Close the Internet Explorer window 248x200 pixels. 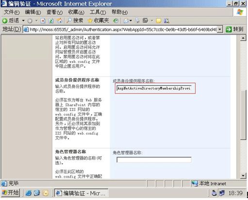click(243, 4)
